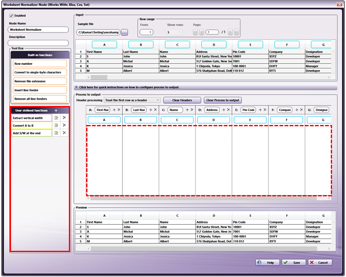Select the Remove file extension function
Screen dimensions: 346x277
click(40, 81)
